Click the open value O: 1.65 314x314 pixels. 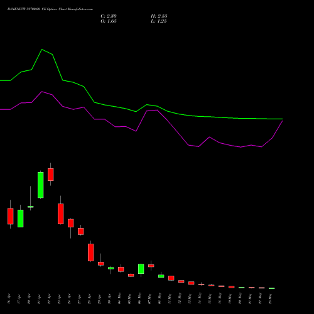109,21
